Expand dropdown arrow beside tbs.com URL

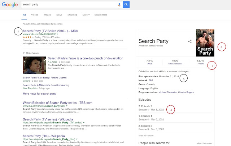(66, 106)
